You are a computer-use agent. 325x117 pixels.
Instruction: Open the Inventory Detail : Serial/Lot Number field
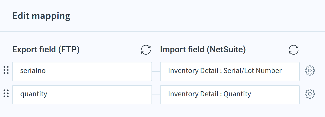[x=230, y=72]
